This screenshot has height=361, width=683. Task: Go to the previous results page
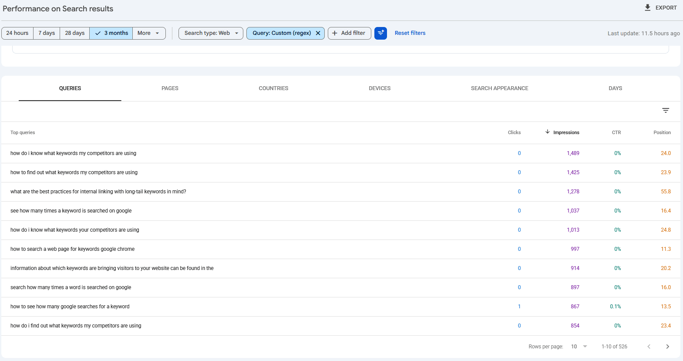pos(649,347)
